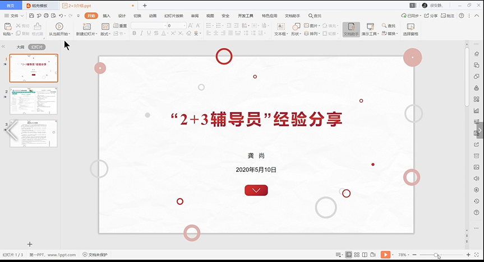Click the 从当前开始 play icon
This screenshot has width=484, height=262.
[x=59, y=26]
